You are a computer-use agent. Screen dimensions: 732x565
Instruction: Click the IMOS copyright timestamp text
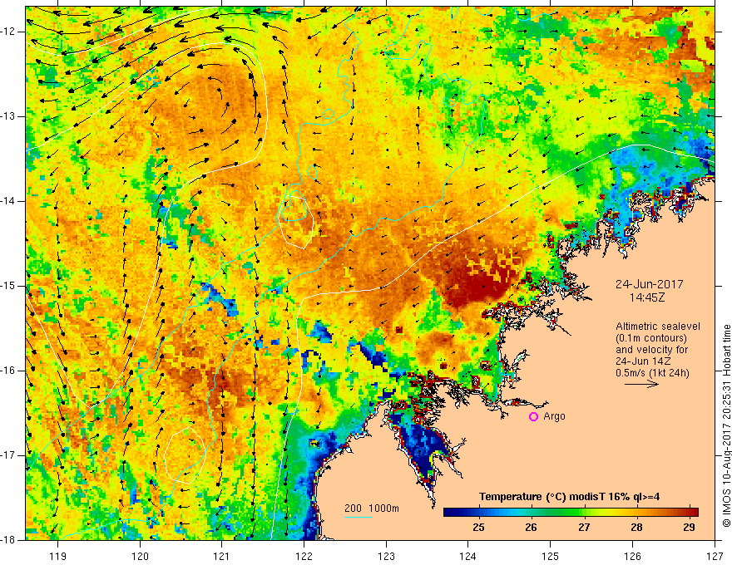coord(726,425)
